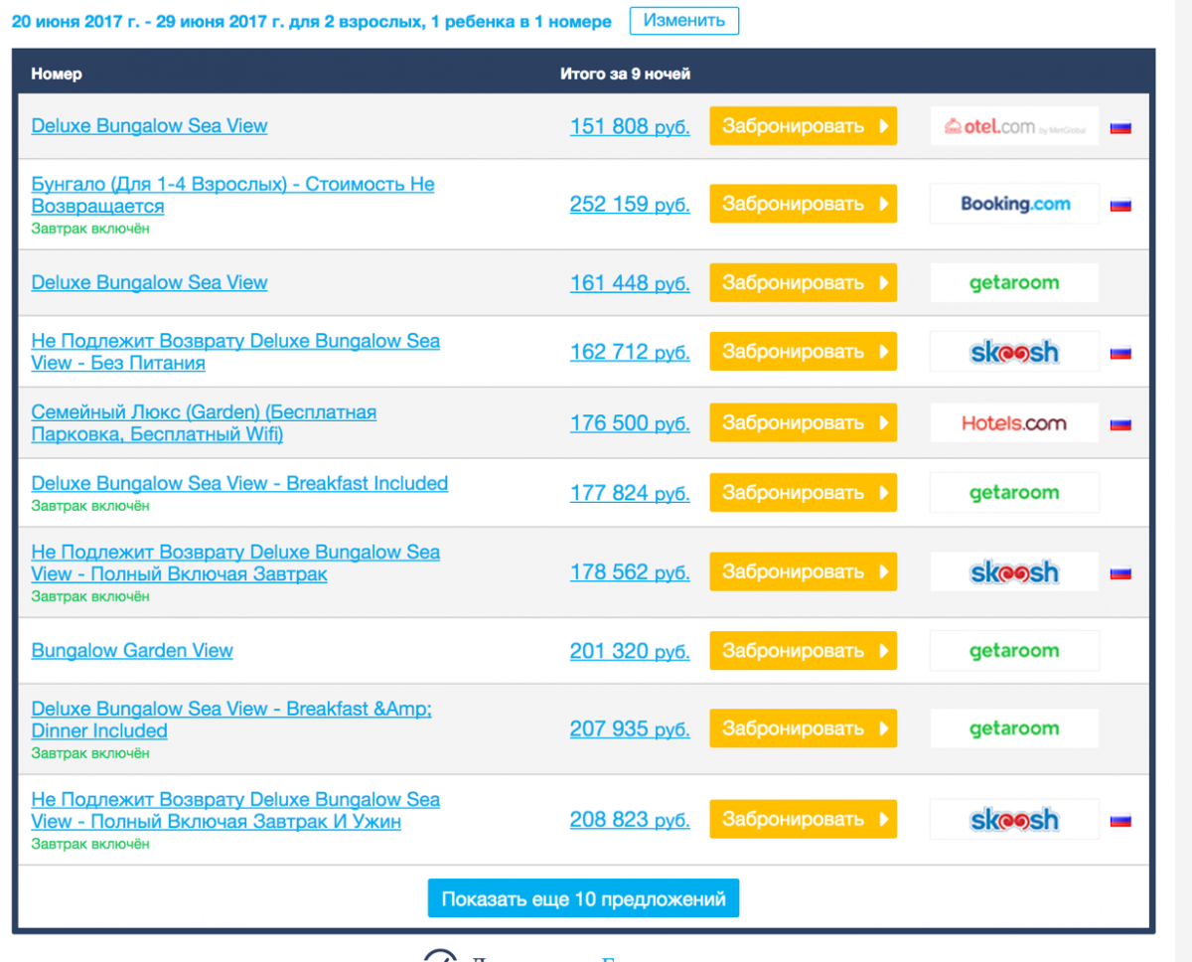Show 10 more offers button
1192x962 pixels.
point(583,898)
